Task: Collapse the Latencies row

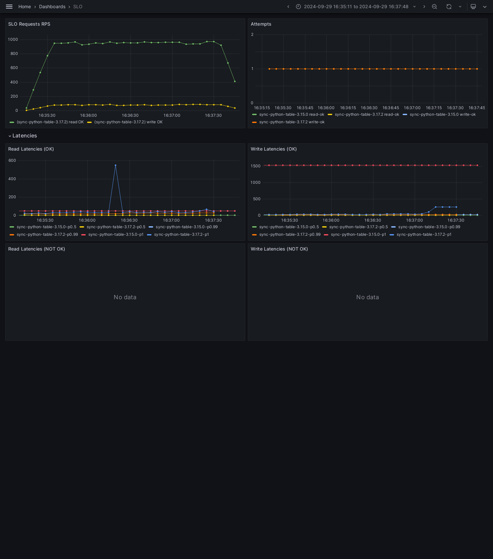Action: tap(23, 136)
